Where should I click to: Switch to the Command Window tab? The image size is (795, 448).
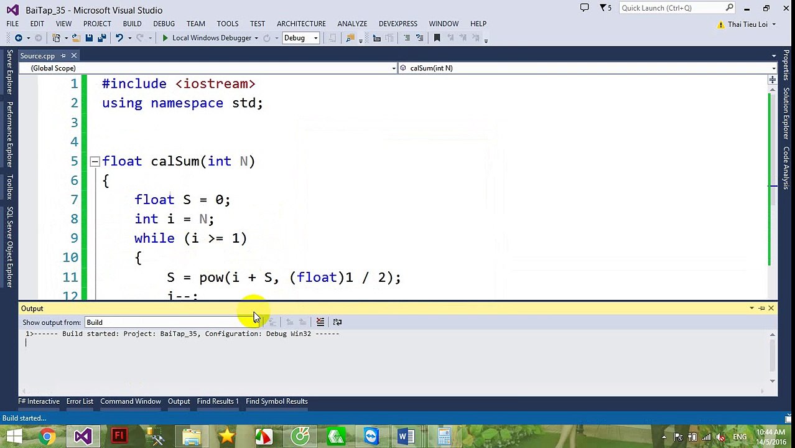click(x=131, y=401)
